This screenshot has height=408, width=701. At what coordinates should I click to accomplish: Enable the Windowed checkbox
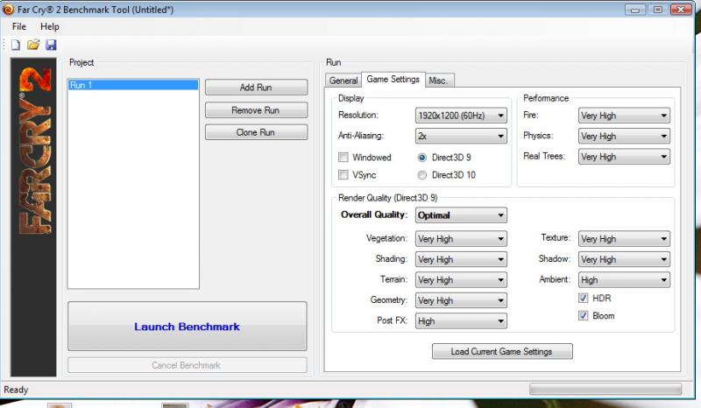pos(343,158)
